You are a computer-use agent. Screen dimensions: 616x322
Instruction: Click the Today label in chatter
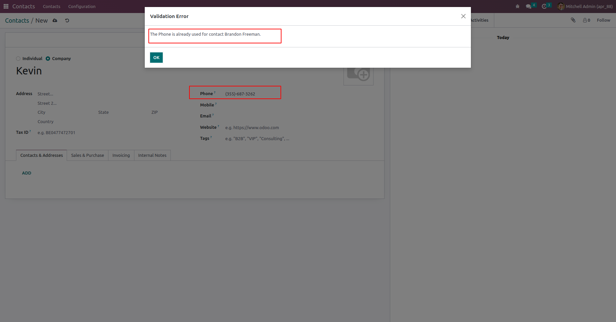coord(503,37)
